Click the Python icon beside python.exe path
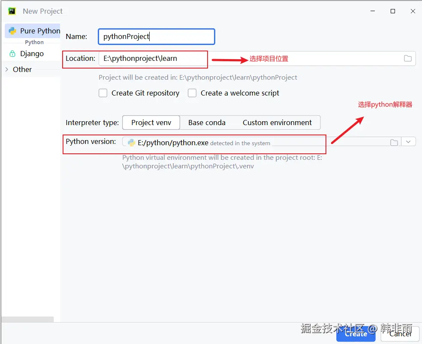 (x=131, y=143)
